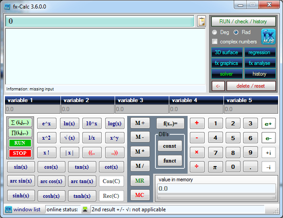The image size is (283, 218).
Task: Click the delete / reset button
Action: point(251,86)
